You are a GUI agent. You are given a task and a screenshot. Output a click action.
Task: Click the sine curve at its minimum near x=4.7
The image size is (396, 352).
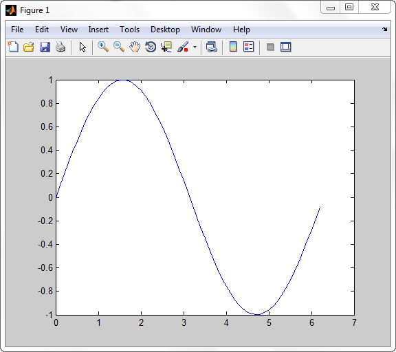click(x=257, y=314)
